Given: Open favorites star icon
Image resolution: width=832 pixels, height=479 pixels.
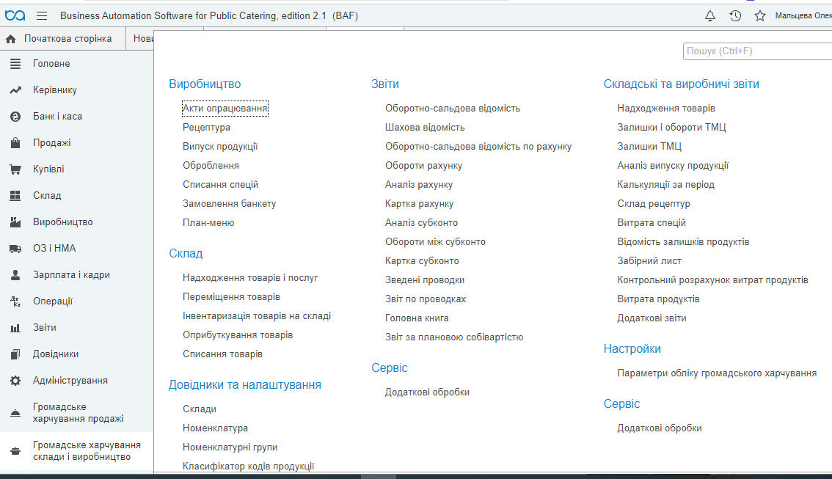Looking at the screenshot, I should pyautogui.click(x=760, y=16).
